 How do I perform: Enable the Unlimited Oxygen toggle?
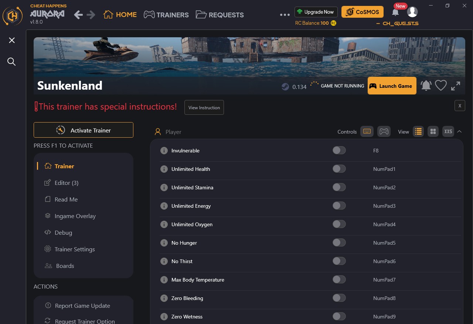[x=339, y=224]
